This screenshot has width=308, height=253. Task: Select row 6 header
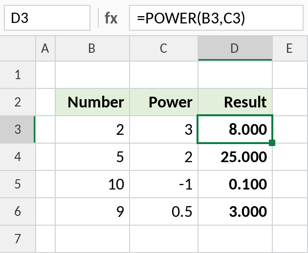tap(18, 211)
